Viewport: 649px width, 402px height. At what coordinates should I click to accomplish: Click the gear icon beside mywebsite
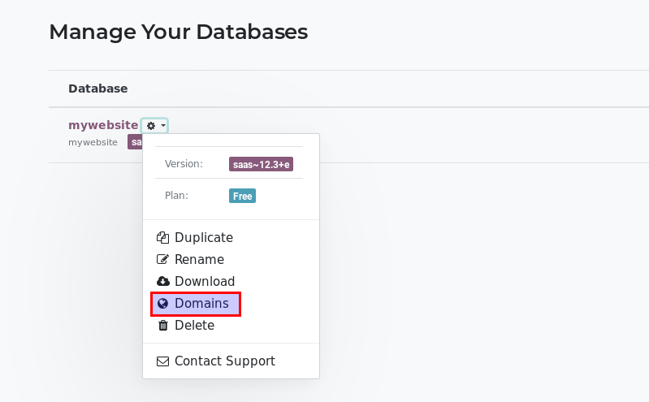150,126
